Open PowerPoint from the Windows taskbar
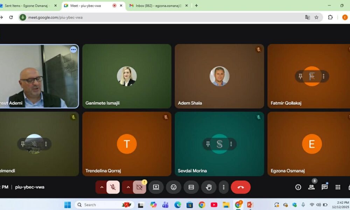This screenshot has width=350, height=210. coord(250,205)
